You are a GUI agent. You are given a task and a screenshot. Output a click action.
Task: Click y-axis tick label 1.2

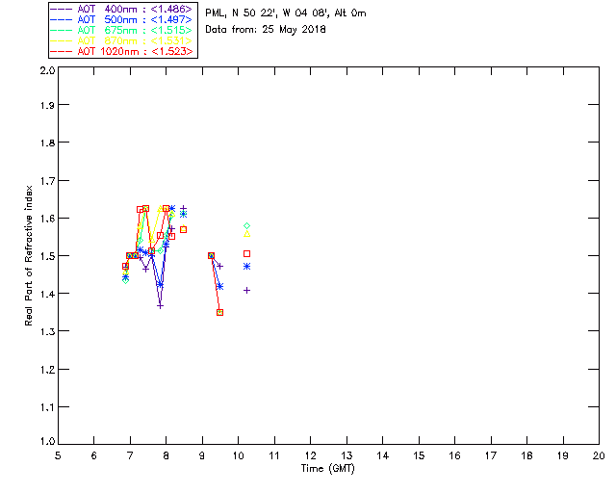[x=47, y=370]
